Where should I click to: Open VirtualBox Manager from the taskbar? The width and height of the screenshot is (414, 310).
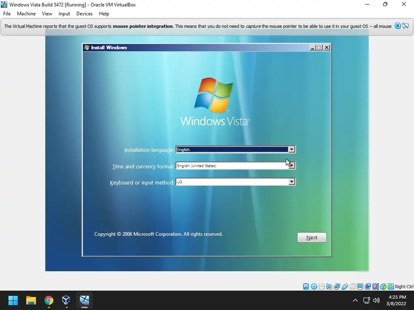[66, 300]
